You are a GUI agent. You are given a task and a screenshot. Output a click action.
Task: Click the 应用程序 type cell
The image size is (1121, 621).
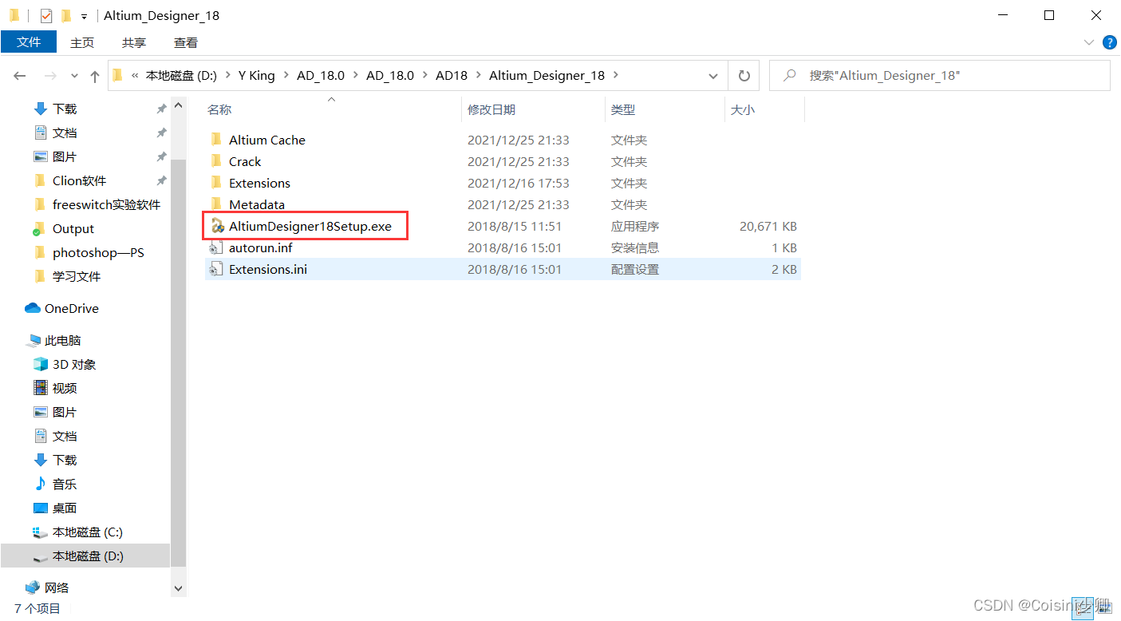(635, 226)
